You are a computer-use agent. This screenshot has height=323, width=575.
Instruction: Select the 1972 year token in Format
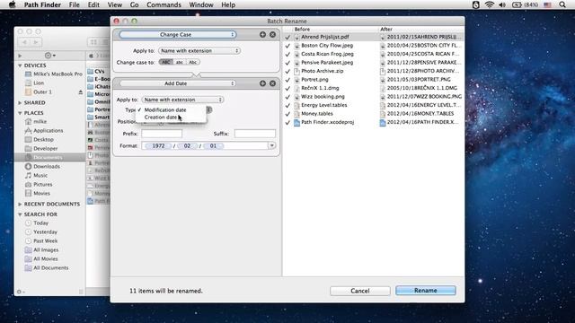click(158, 145)
